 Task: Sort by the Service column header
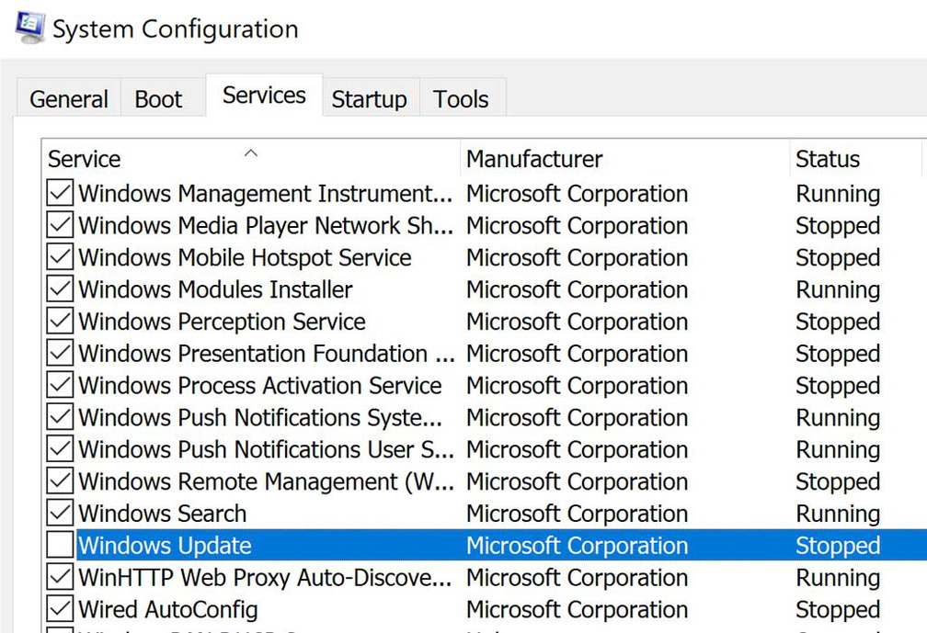click(251, 159)
